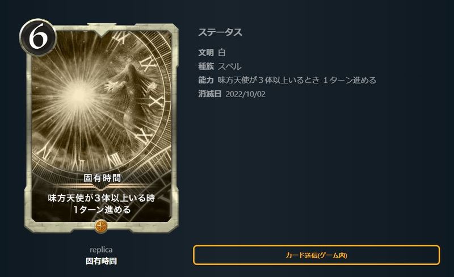Select the スペル race value

[x=229, y=66]
